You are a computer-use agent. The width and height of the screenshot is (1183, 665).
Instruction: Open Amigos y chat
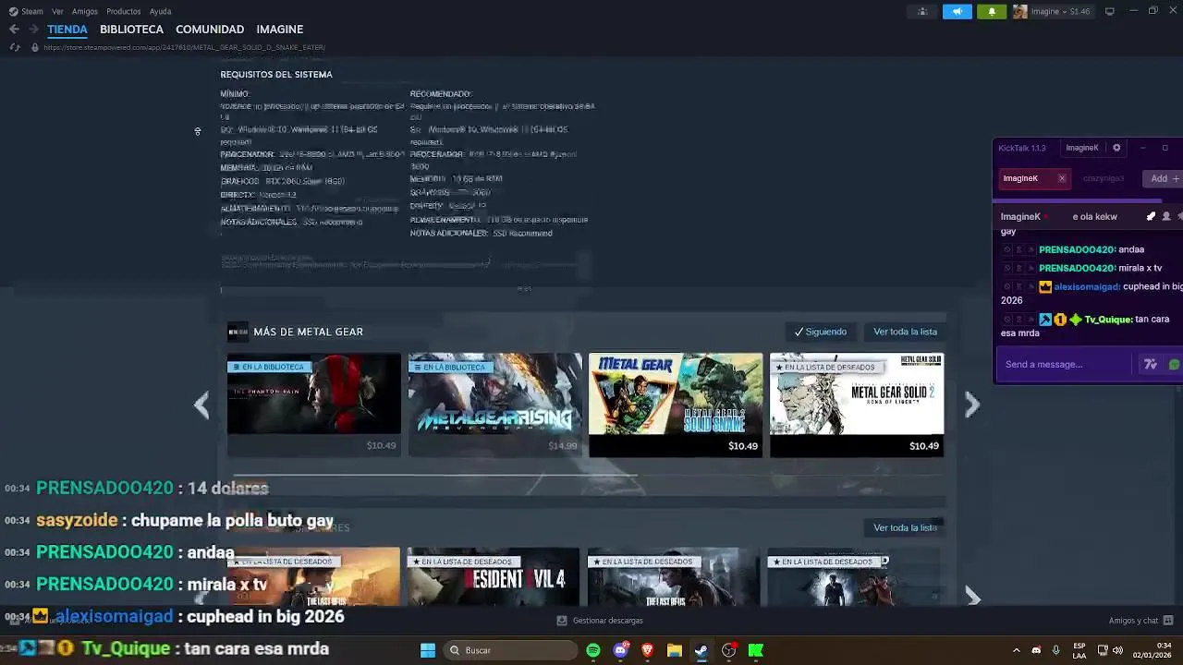click(x=1141, y=621)
